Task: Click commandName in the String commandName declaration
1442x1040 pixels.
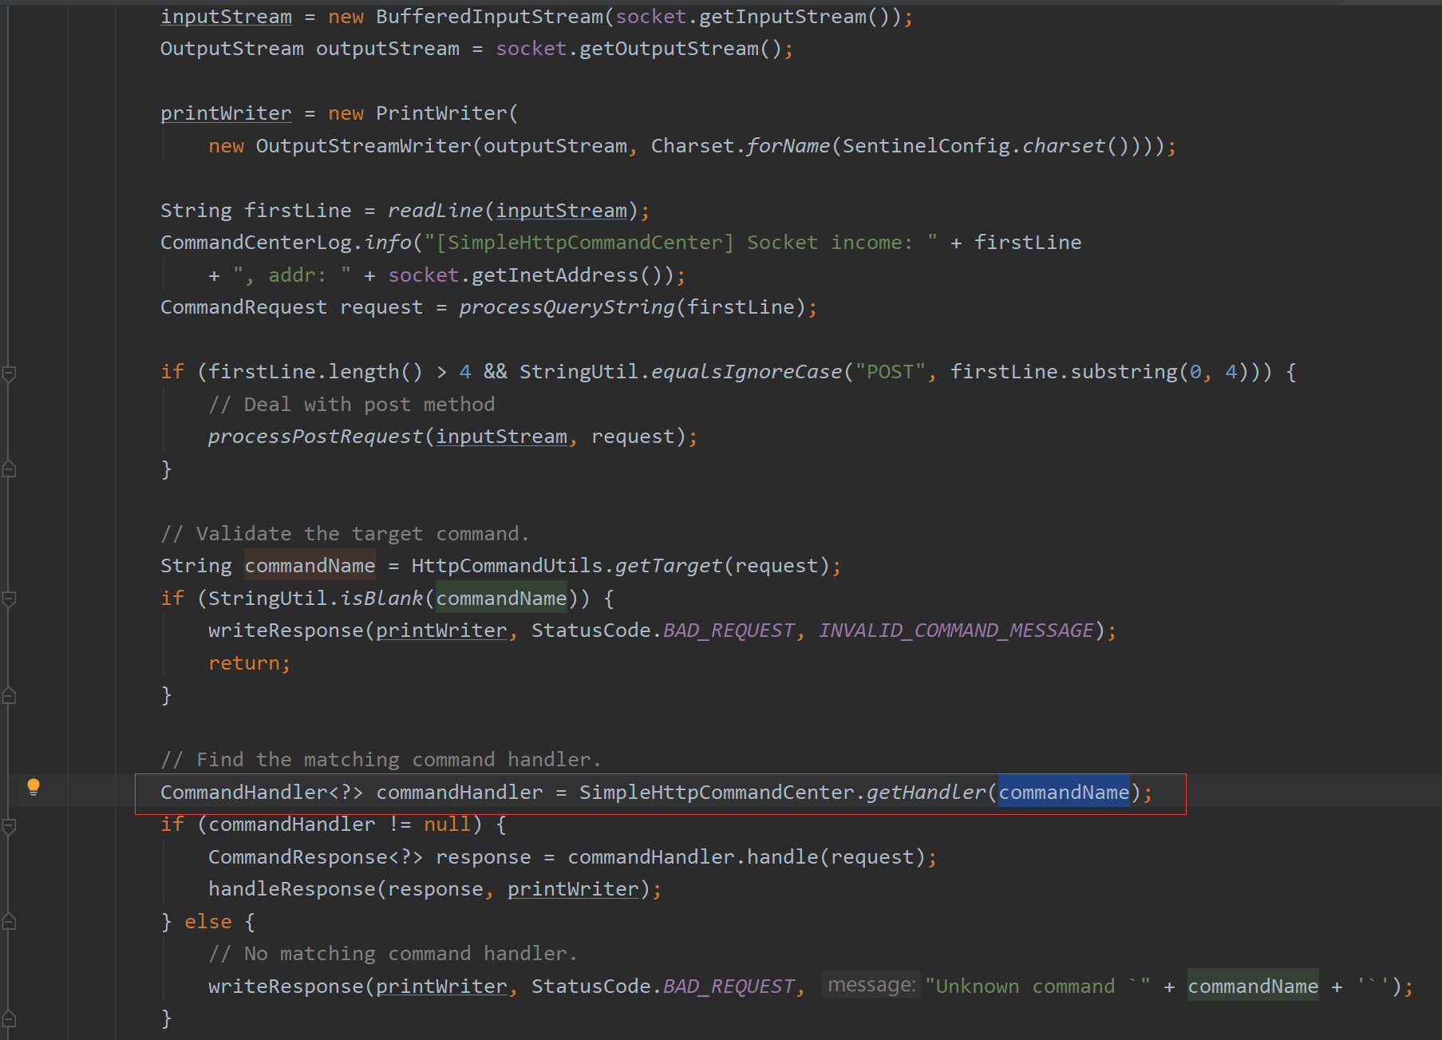Action: click(x=310, y=566)
